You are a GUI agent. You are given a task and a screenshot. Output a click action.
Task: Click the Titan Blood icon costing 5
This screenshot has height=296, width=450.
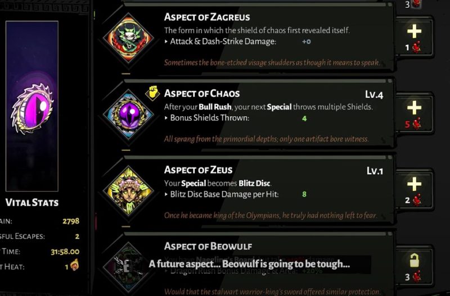(416, 124)
